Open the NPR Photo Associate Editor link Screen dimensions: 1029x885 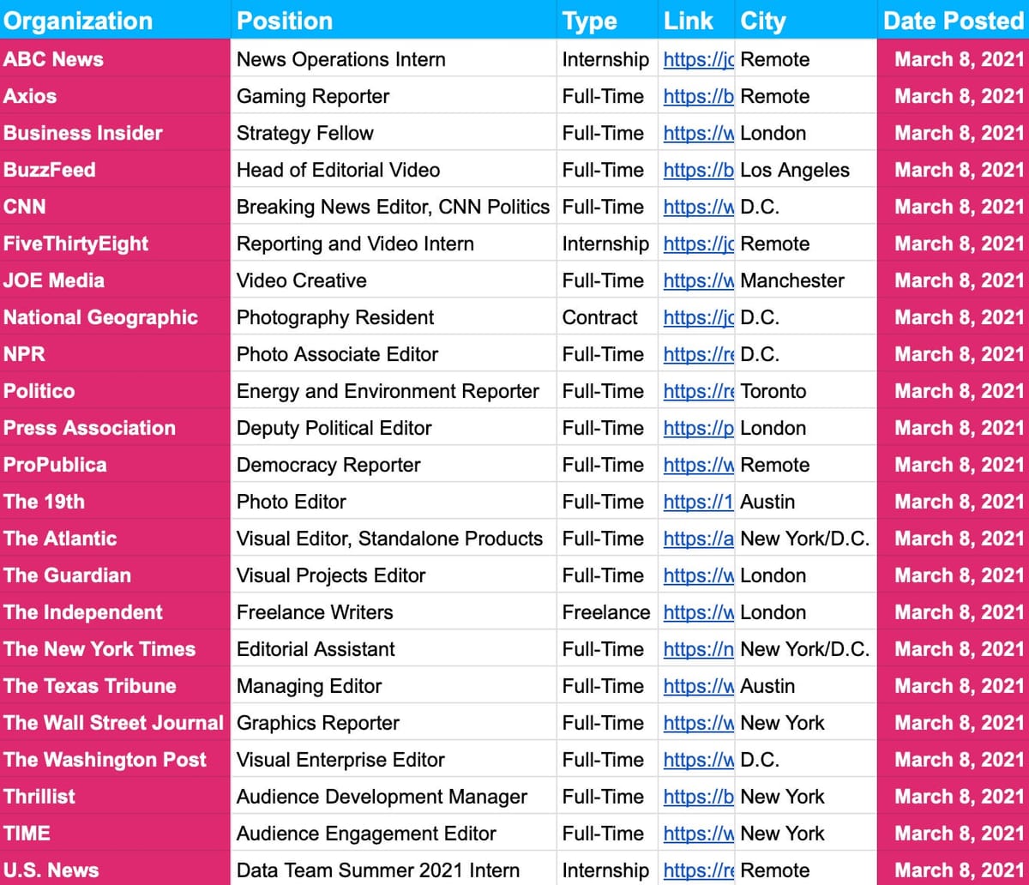[x=696, y=354]
